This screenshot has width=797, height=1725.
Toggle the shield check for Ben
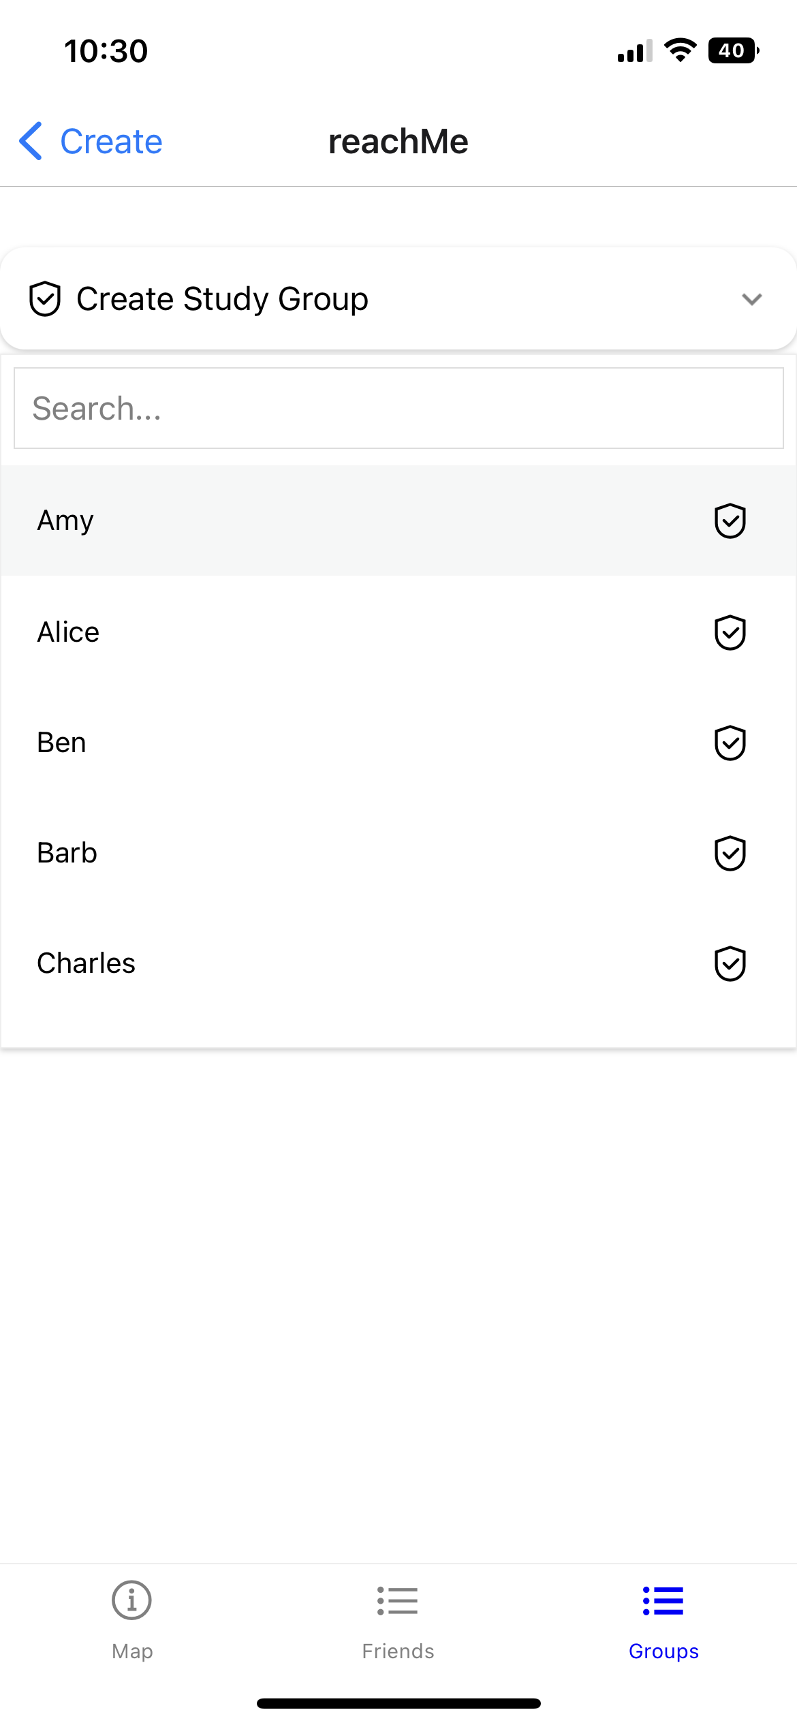(x=730, y=743)
